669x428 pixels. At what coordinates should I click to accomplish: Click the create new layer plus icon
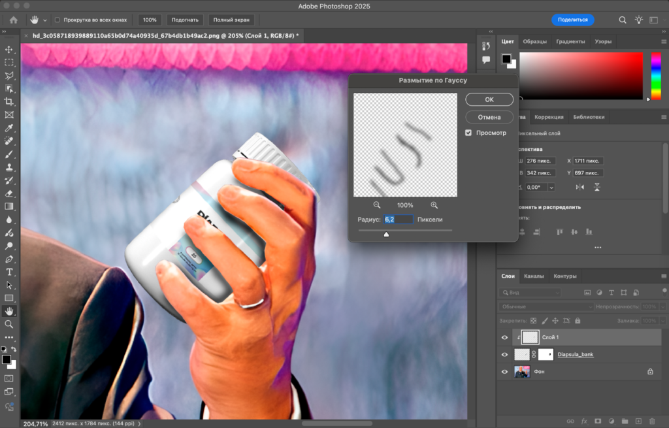click(639, 421)
